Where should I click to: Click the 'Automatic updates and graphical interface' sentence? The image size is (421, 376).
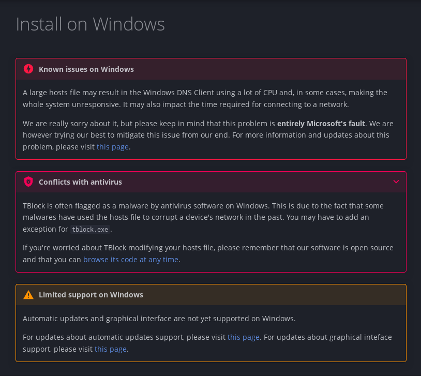159,319
